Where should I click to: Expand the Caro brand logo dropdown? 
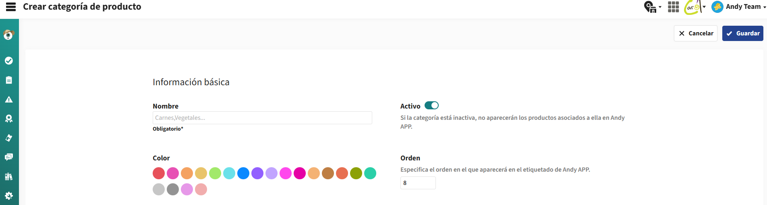pos(695,7)
